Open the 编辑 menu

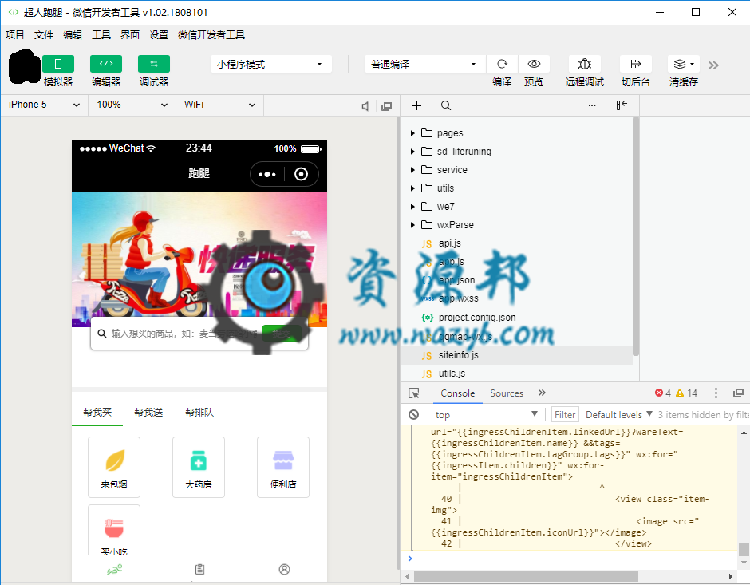73,34
